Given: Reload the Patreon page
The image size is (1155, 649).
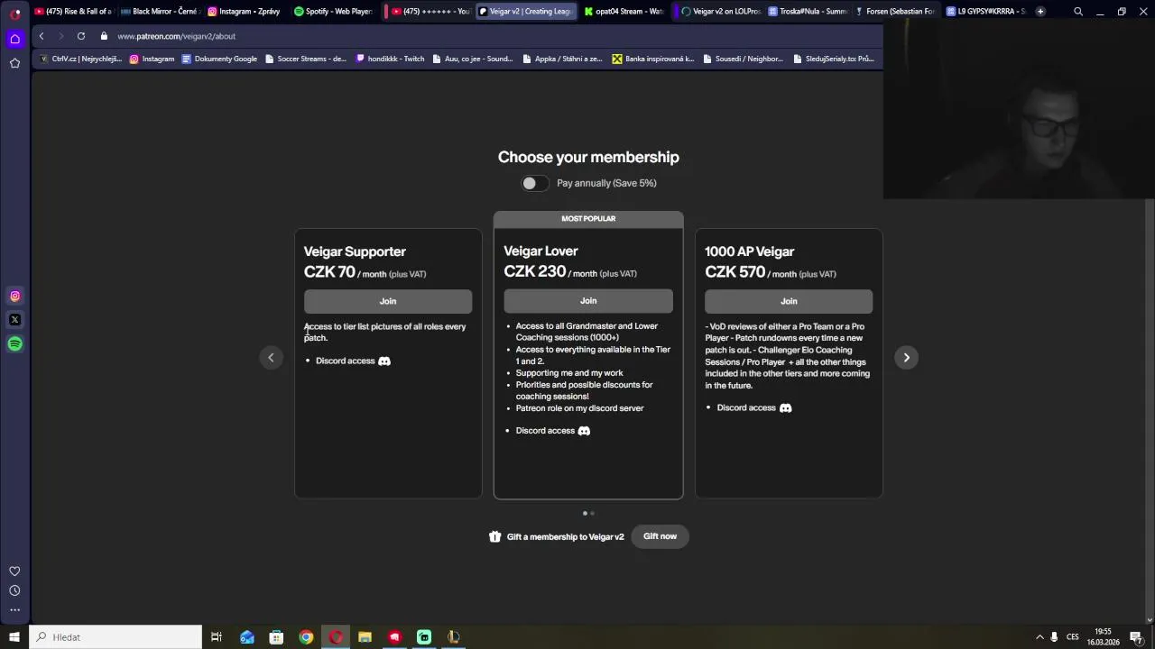Looking at the screenshot, I should pyautogui.click(x=81, y=36).
